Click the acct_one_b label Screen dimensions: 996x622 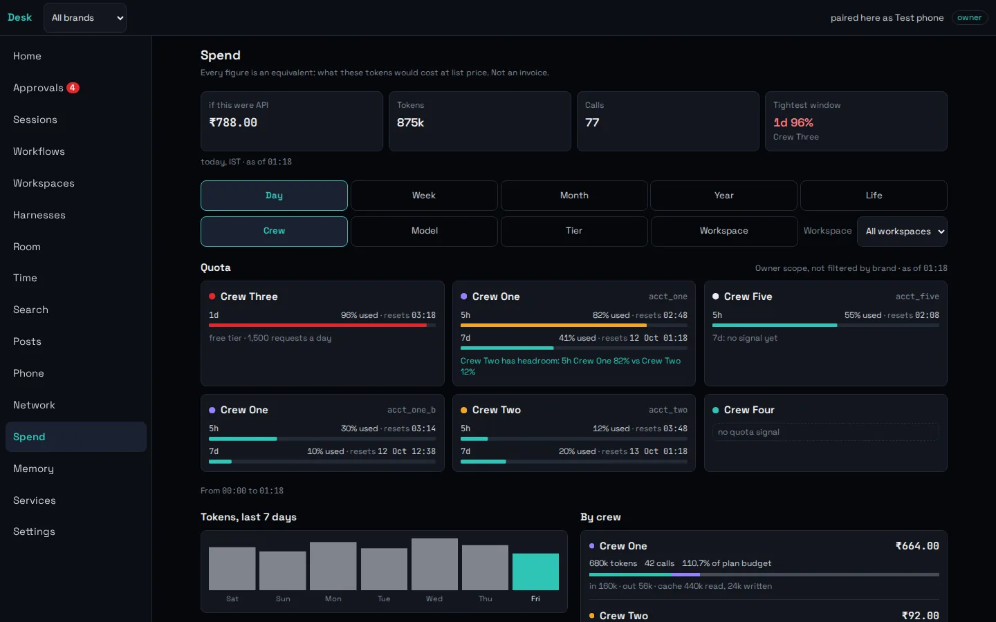point(412,410)
